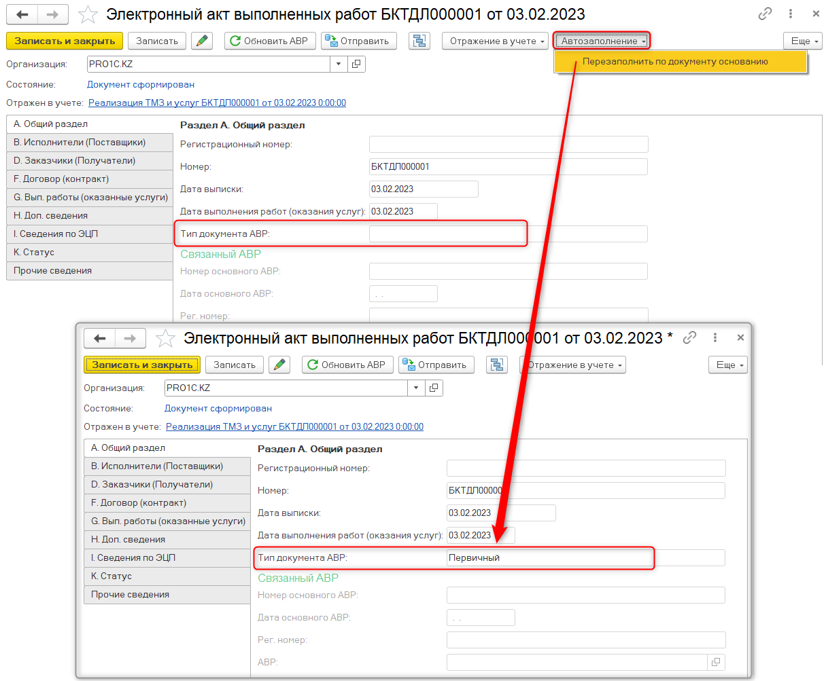826x681 pixels.
Task: Switch to B. Исполнители (Поставщики) tab in the upper window
Action: [90, 143]
